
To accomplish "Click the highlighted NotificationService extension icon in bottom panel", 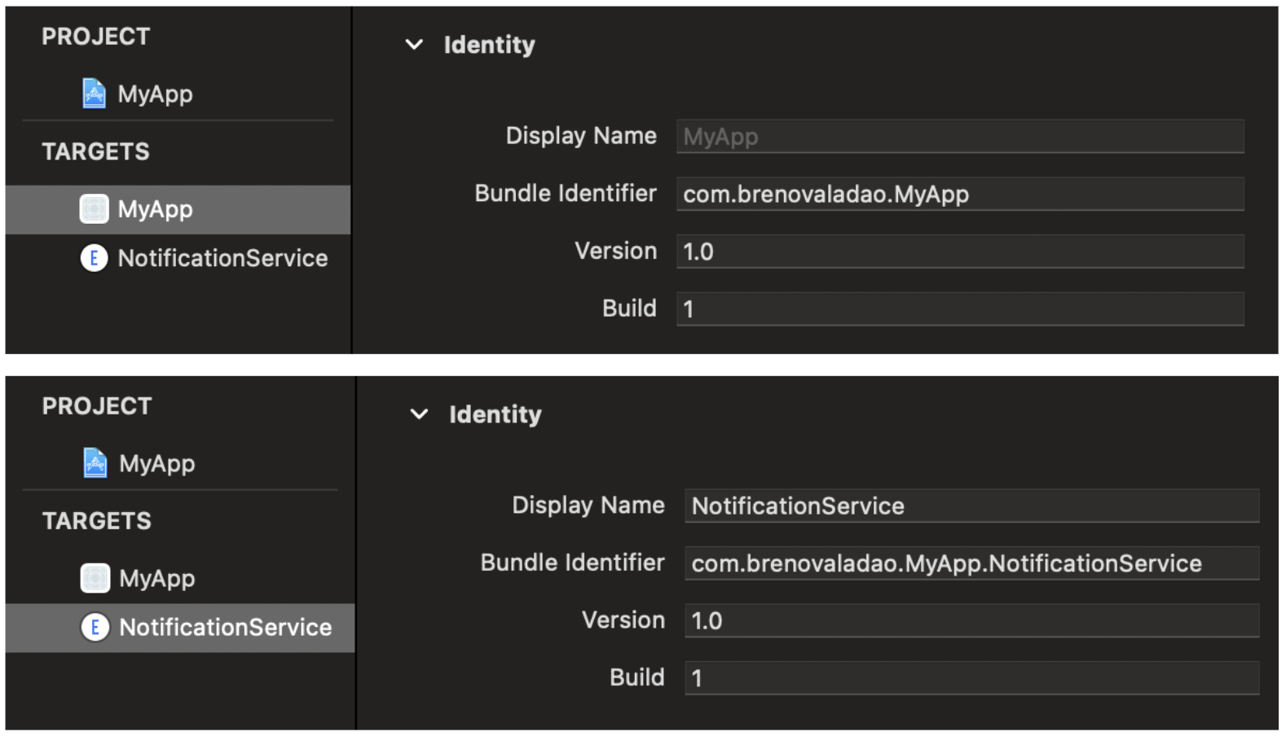I will point(95,627).
